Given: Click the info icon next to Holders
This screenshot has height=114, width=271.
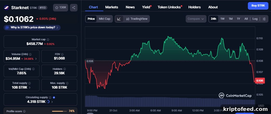Looking at the screenshot, I should click(x=64, y=69).
